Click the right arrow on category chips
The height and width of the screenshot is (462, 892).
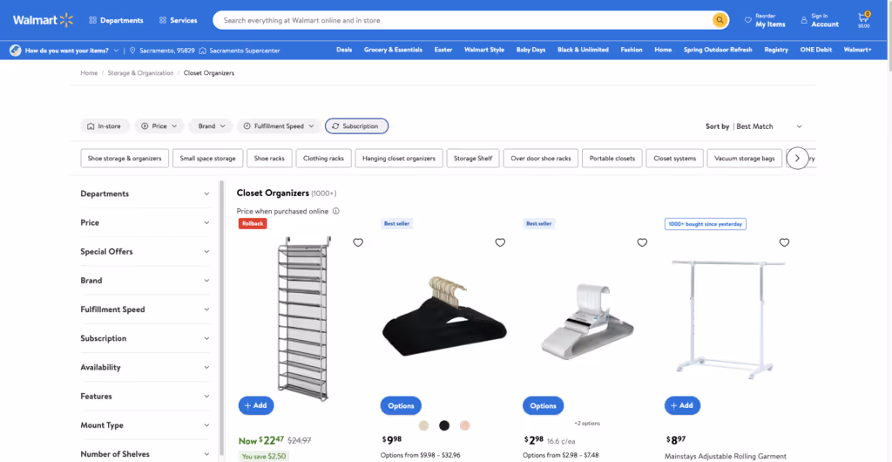797,158
